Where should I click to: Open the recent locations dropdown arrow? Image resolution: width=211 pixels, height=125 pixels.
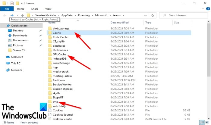tap(17, 15)
